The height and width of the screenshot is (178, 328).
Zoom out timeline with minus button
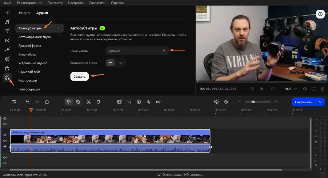click(240, 102)
